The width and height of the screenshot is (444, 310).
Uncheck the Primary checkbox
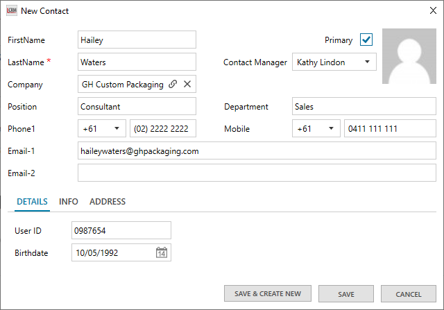click(366, 40)
